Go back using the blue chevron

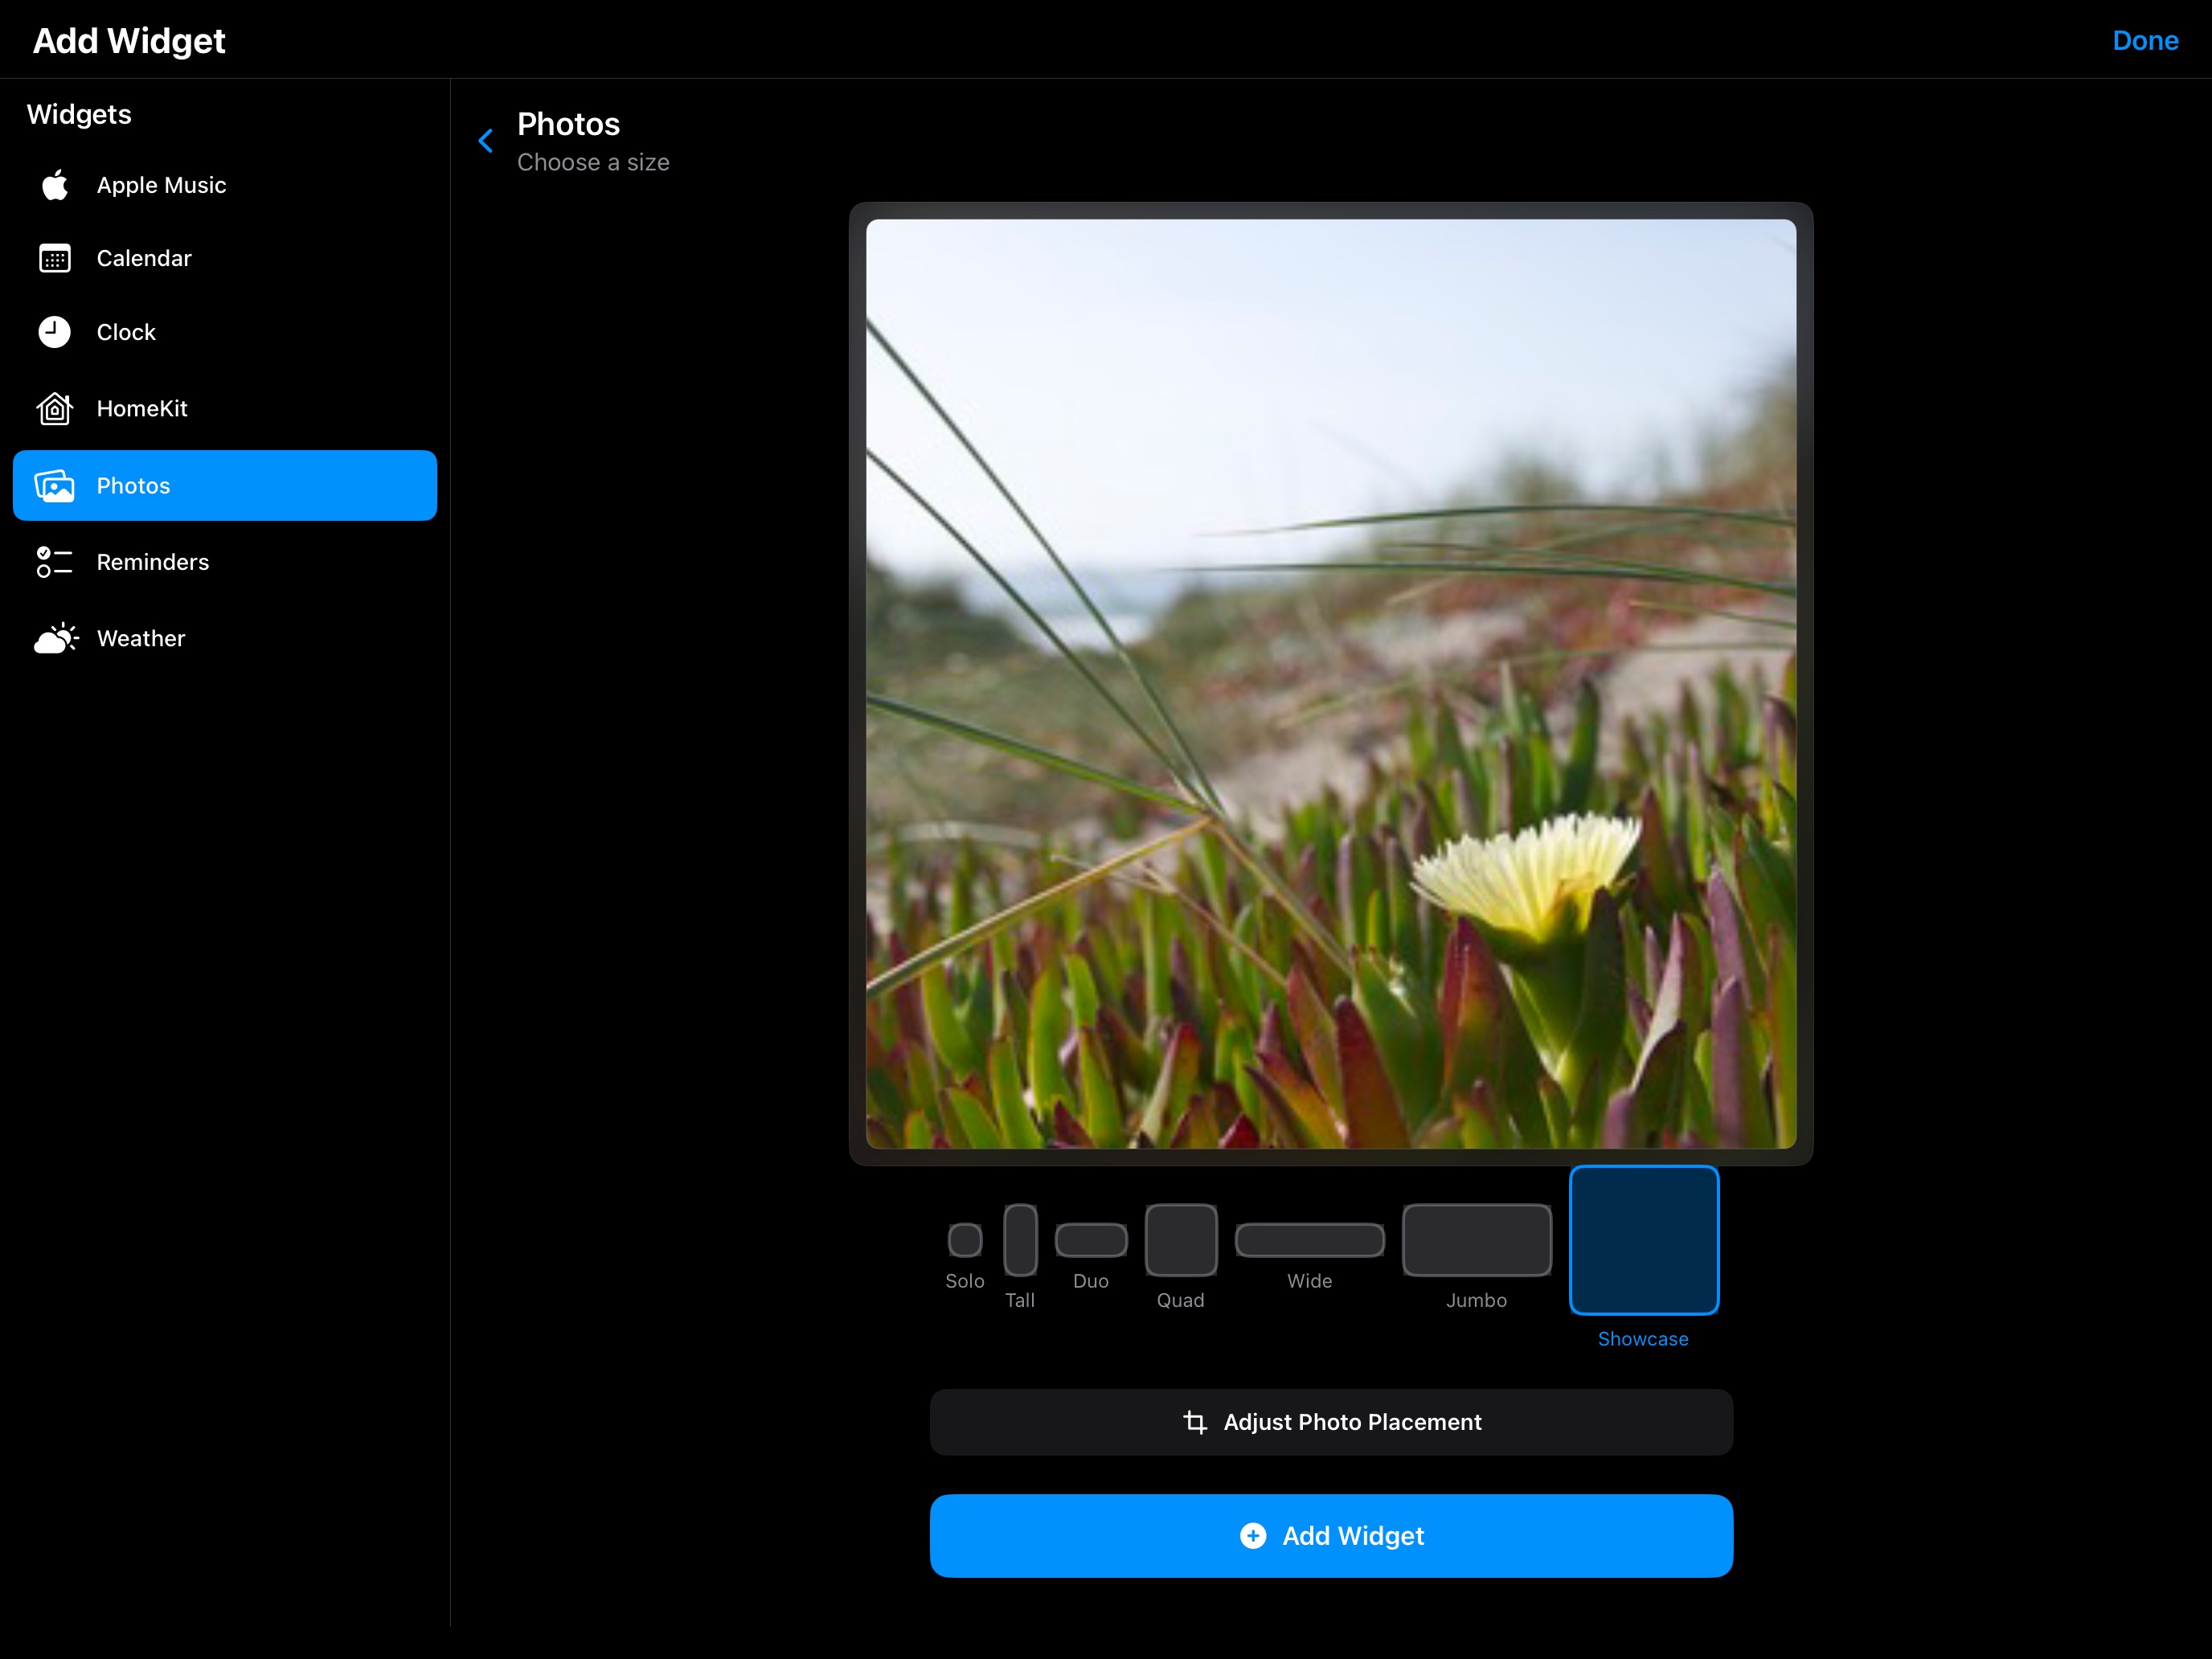click(486, 141)
